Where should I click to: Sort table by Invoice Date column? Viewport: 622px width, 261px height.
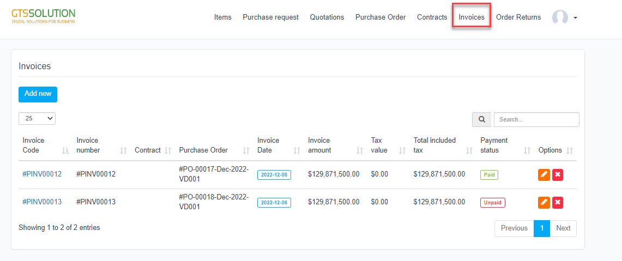[297, 150]
